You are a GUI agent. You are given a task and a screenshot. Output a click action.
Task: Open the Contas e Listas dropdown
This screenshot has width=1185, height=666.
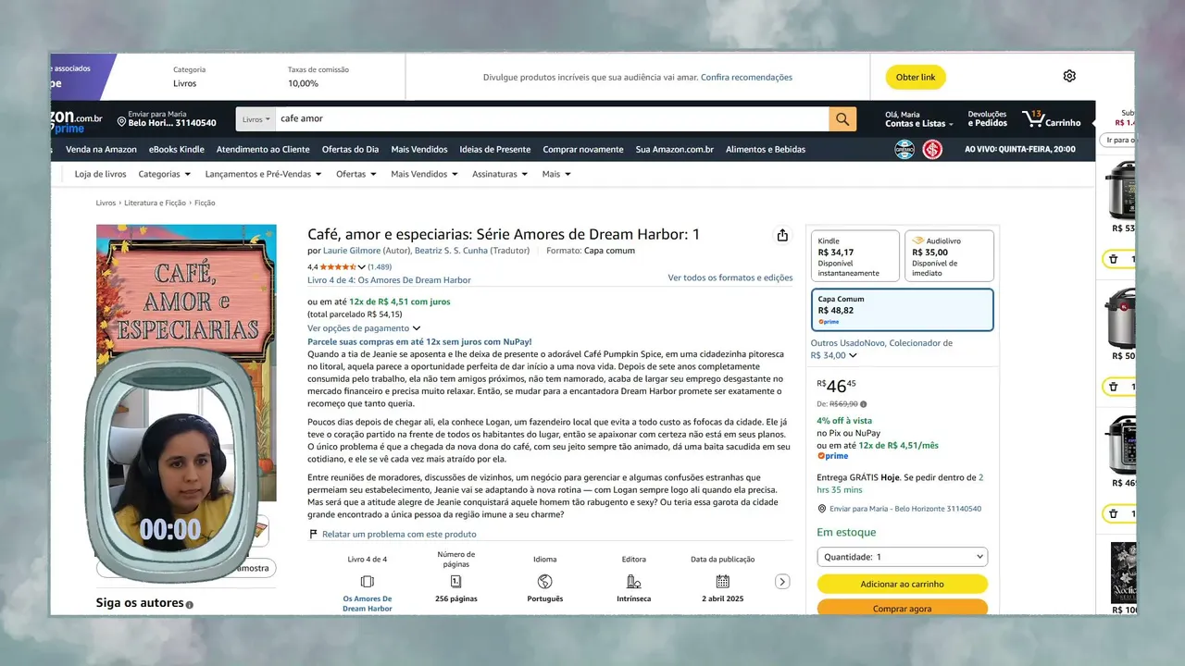click(919, 119)
